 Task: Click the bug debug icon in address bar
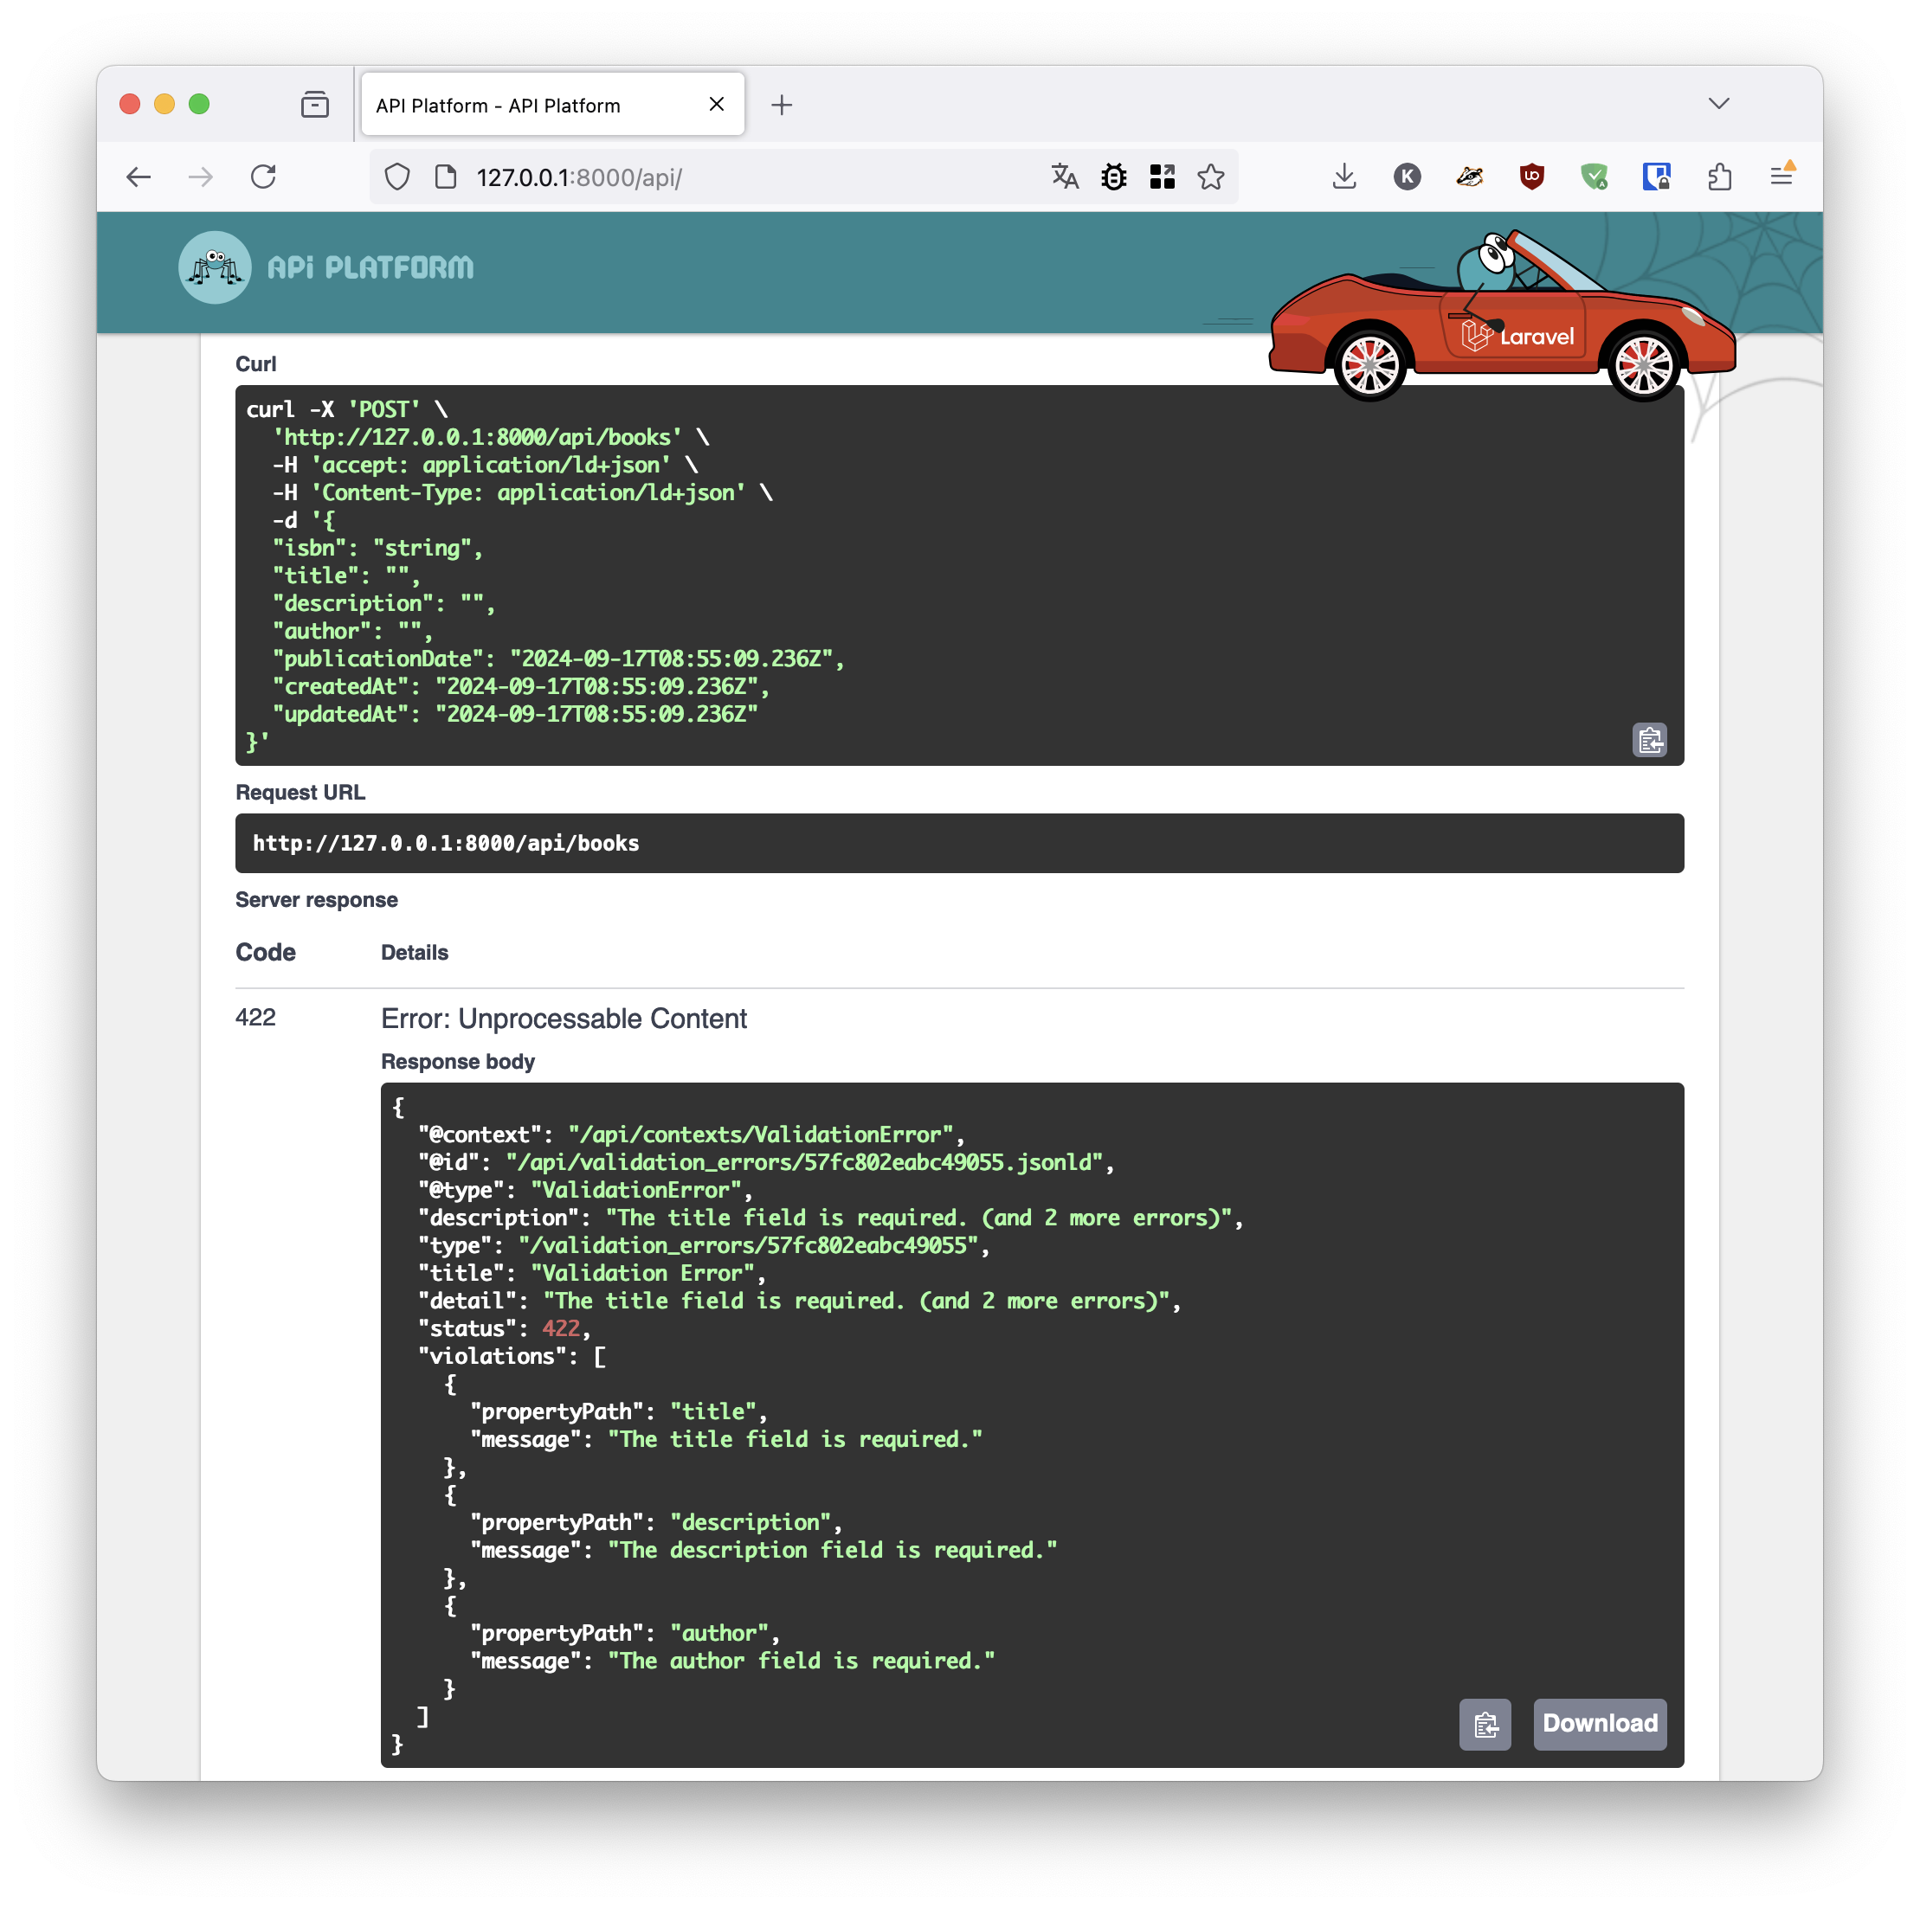[x=1113, y=177]
